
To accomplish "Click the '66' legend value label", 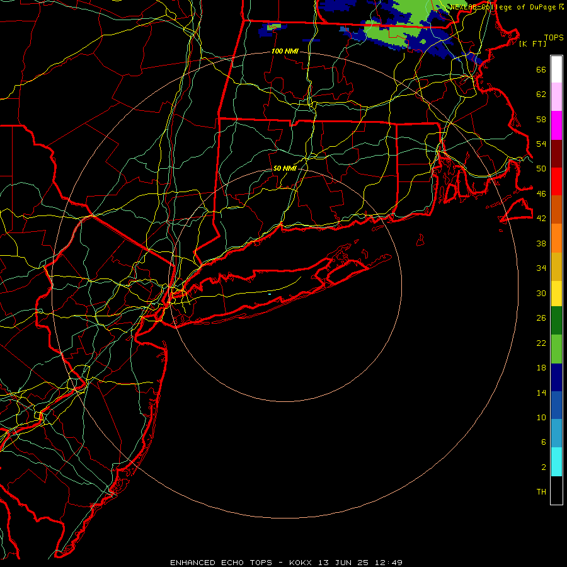I will point(541,69).
